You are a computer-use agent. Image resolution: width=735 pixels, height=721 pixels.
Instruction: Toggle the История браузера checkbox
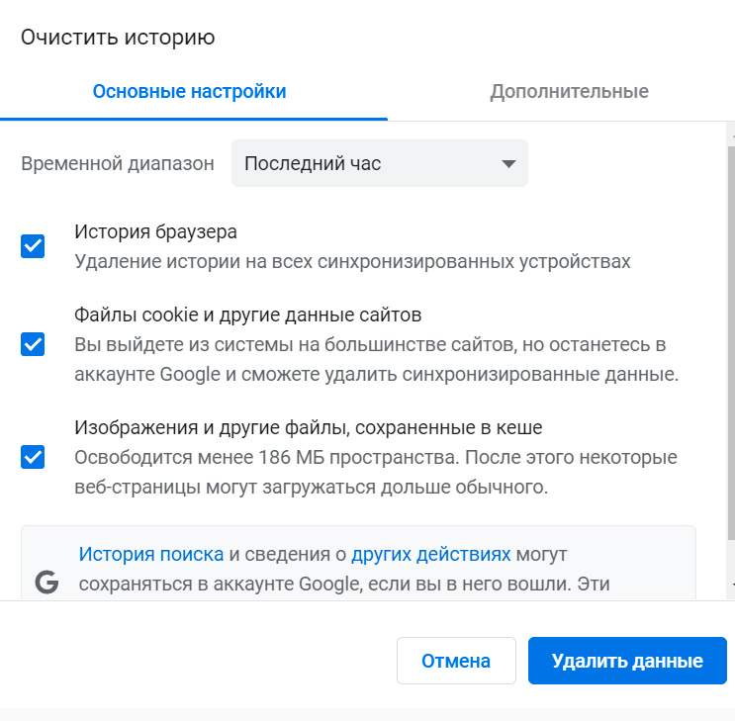[x=33, y=246]
